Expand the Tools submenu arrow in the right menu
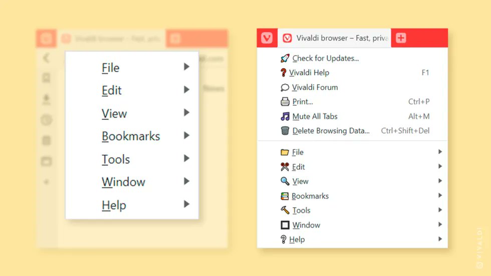 point(440,210)
